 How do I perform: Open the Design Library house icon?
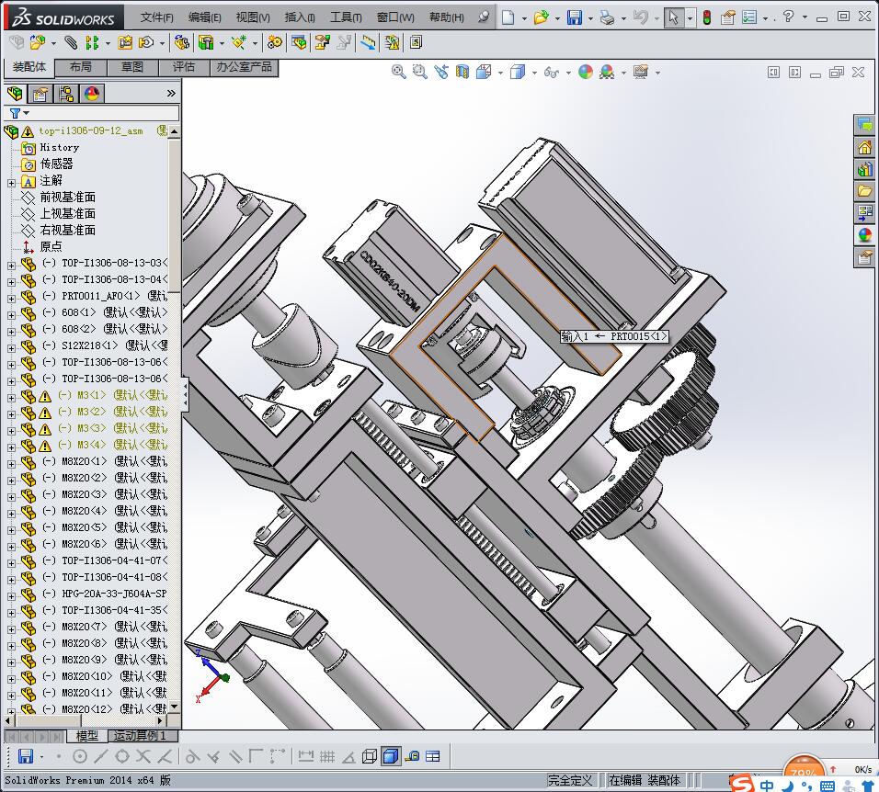(x=864, y=147)
